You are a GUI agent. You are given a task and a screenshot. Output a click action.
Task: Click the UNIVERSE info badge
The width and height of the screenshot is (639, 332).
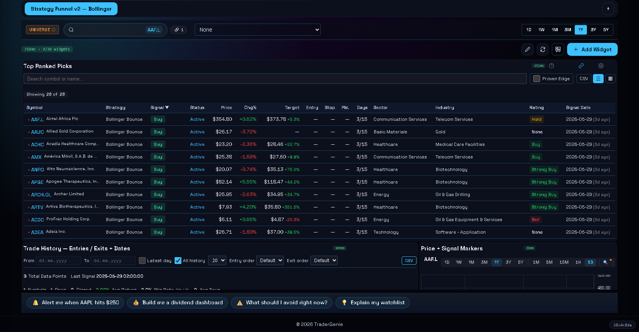[42, 30]
